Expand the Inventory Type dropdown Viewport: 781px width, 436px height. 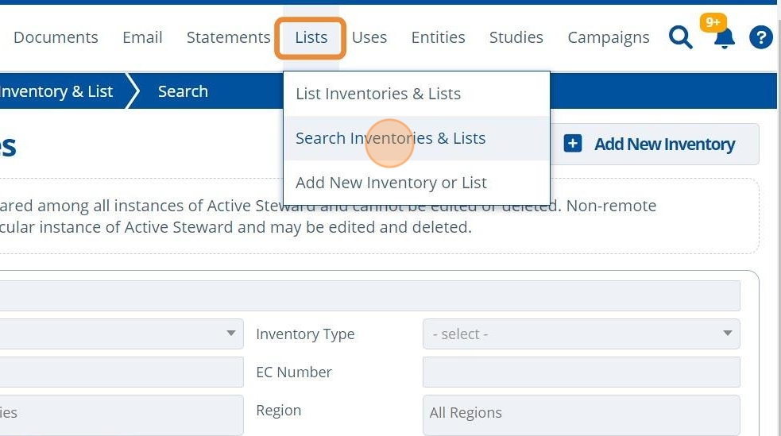(581, 334)
